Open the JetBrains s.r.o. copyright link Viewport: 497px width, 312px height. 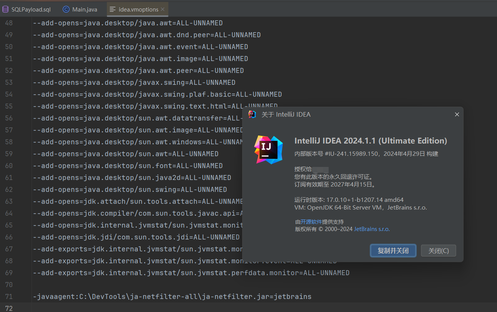coord(372,229)
